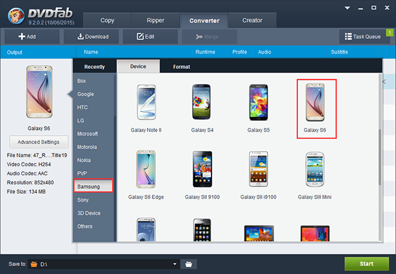Expand the Save to path dropdown

tap(175, 264)
